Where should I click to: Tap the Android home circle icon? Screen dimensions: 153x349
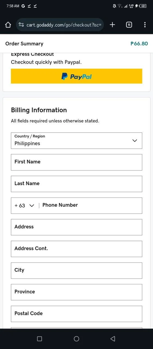coord(76,339)
